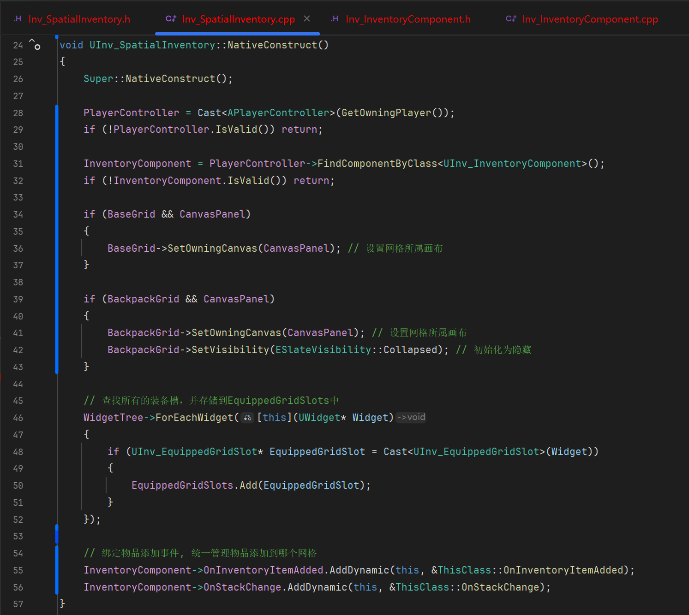Viewport: 689px width, 615px height.
Task: Click BaseGrid in the if condition on line 34
Action: [132, 214]
